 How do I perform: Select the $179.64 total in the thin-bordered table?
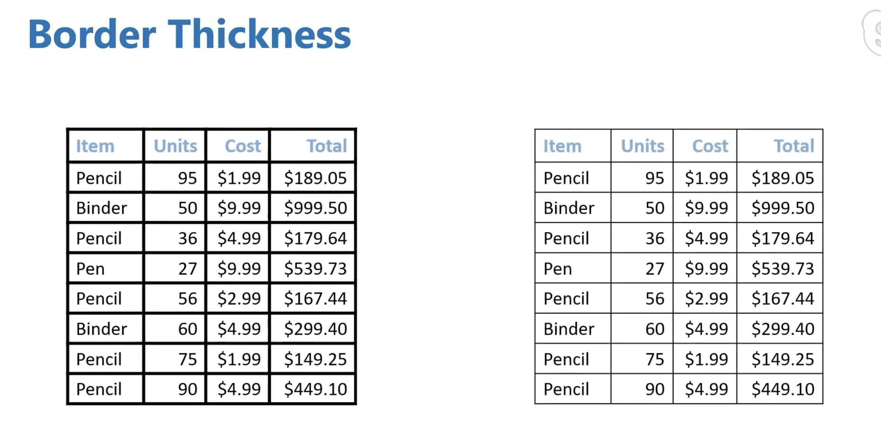point(783,238)
